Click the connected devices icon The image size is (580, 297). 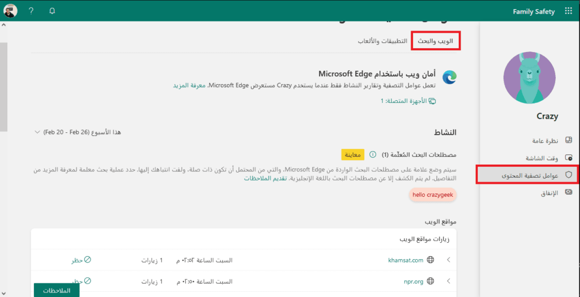[432, 101]
